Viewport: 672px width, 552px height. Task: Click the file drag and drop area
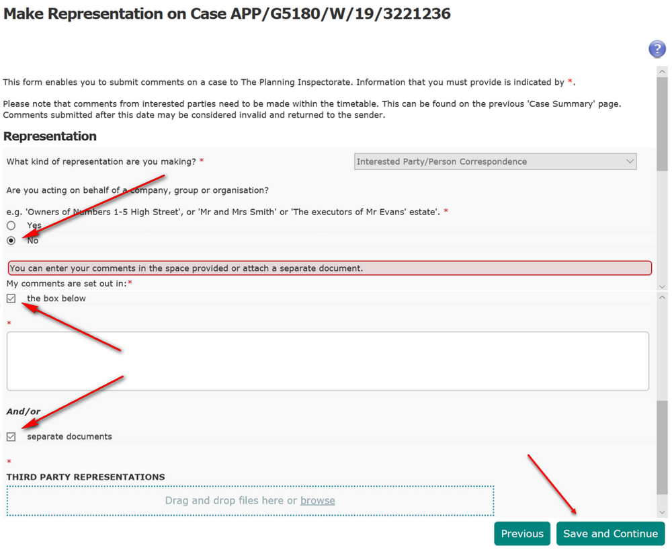(250, 500)
